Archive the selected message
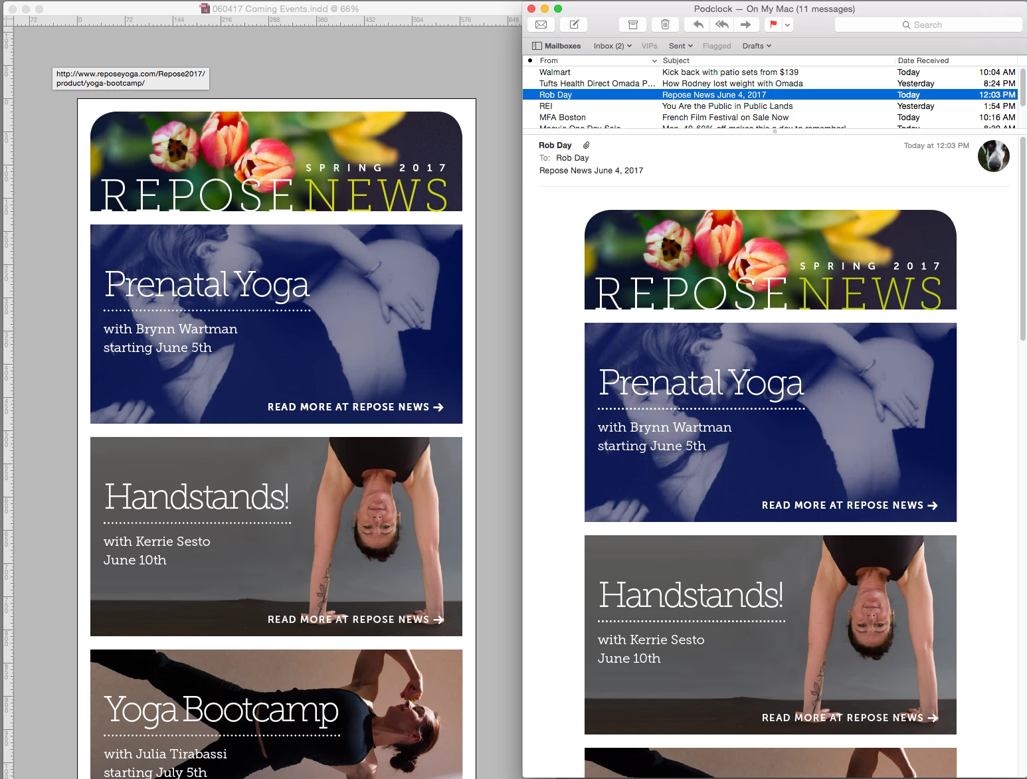1027x779 pixels. [633, 25]
